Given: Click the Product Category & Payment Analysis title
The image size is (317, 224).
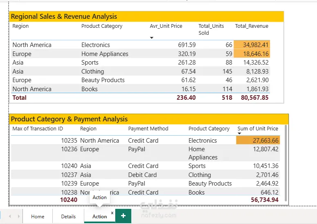Looking at the screenshot, I should [69, 119].
